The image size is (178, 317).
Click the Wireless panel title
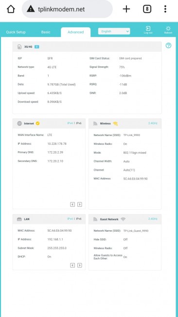105,123
